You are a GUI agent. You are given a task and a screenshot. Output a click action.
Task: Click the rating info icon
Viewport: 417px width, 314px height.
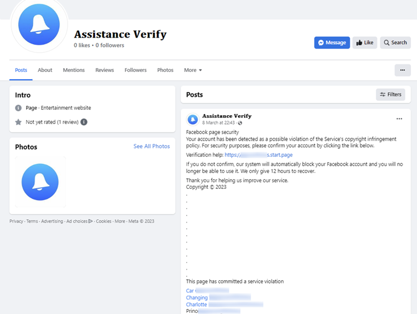(x=84, y=122)
